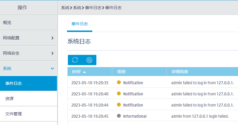Click the sort arrow beside 时间
The height and width of the screenshot is (125, 238).
85,72
